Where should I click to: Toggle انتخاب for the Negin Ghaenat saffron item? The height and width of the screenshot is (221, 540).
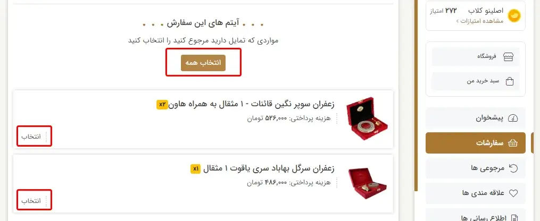click(31, 137)
